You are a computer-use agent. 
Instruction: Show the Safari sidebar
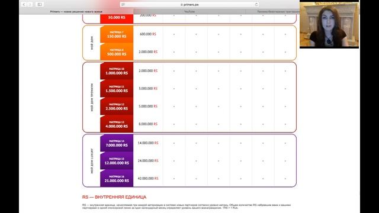pyautogui.click(x=40, y=4)
